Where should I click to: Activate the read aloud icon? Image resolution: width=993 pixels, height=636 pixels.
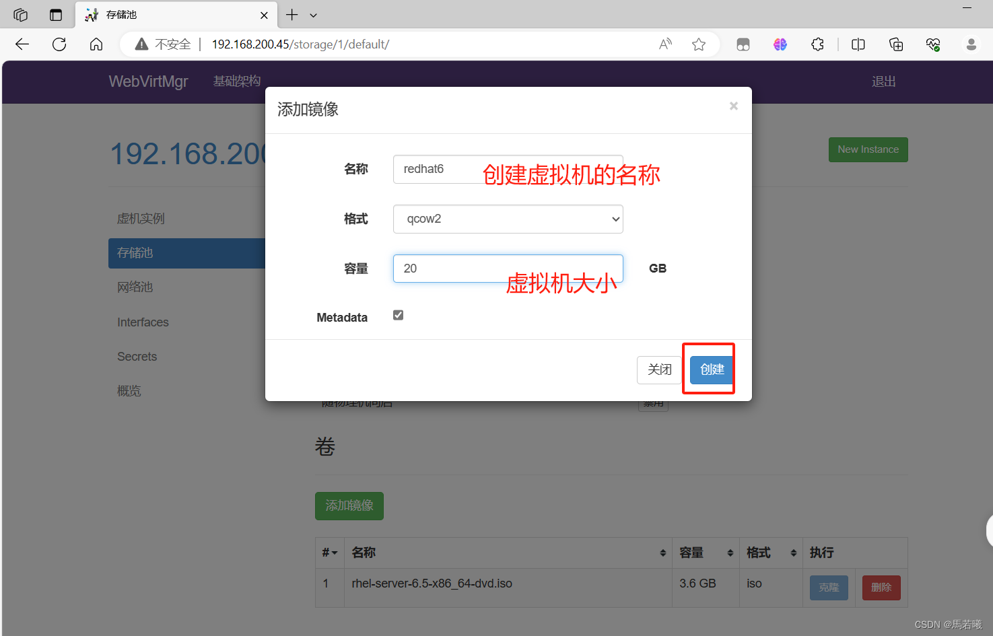point(665,44)
